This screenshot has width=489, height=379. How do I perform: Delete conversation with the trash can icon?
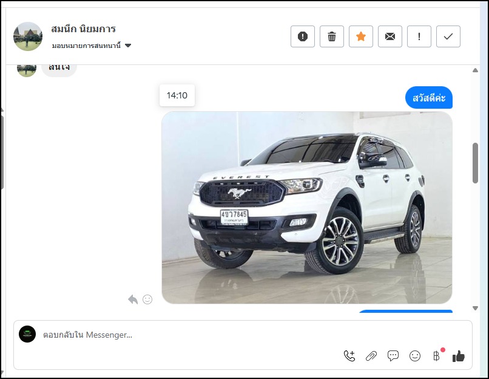point(331,36)
